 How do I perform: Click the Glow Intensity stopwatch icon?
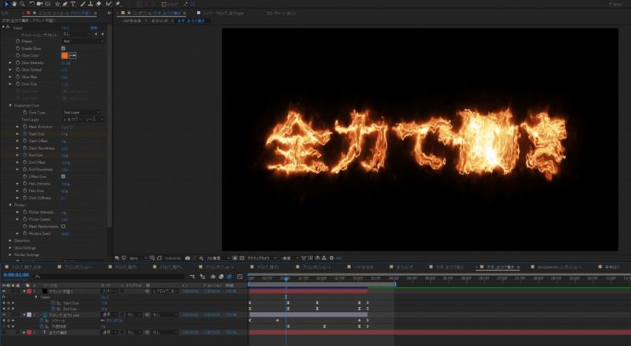click(17, 63)
